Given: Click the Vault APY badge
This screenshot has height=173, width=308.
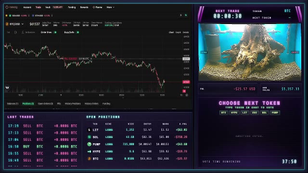Looking at the screenshot, I should tap(58, 7).
